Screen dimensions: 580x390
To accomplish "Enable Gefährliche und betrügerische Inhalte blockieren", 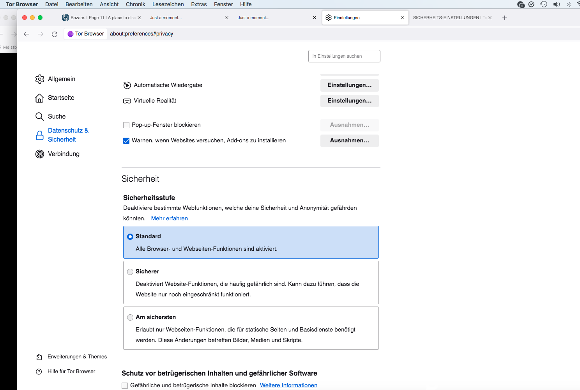I will tap(125, 386).
